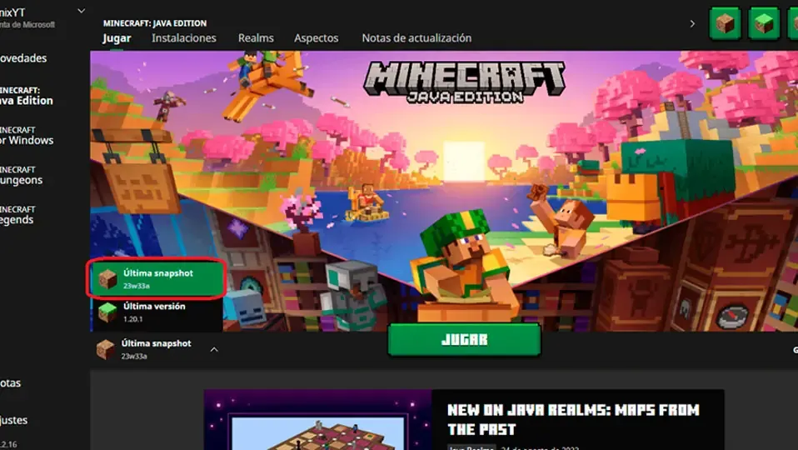Screen dimensions: 798x450
Task: Open Minecraft for Windows from the sidebar
Action: (x=25, y=135)
